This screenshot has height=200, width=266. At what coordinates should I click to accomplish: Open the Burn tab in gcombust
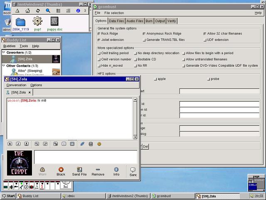tap(149, 21)
